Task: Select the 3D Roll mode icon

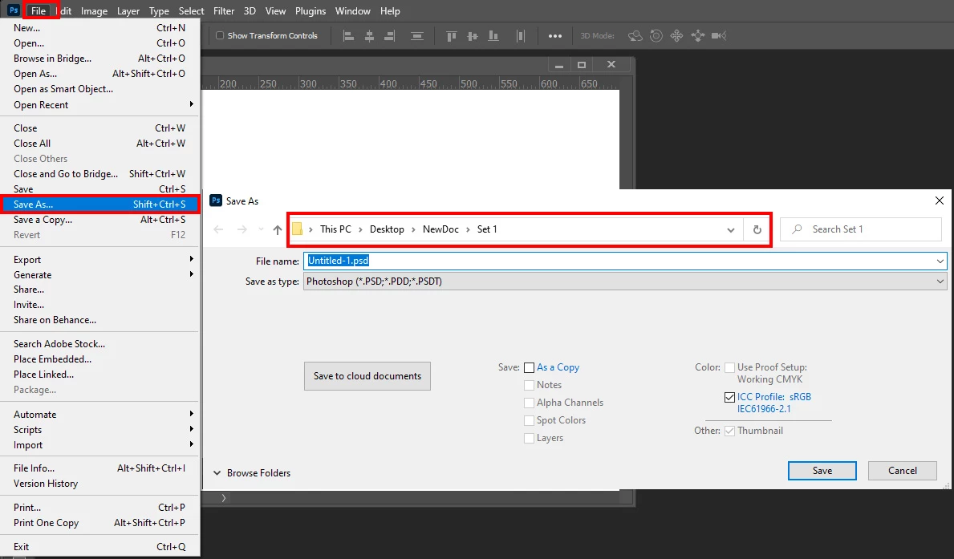Action: (x=656, y=36)
